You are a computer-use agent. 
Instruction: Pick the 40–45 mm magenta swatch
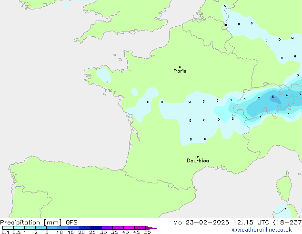[x=129, y=228]
